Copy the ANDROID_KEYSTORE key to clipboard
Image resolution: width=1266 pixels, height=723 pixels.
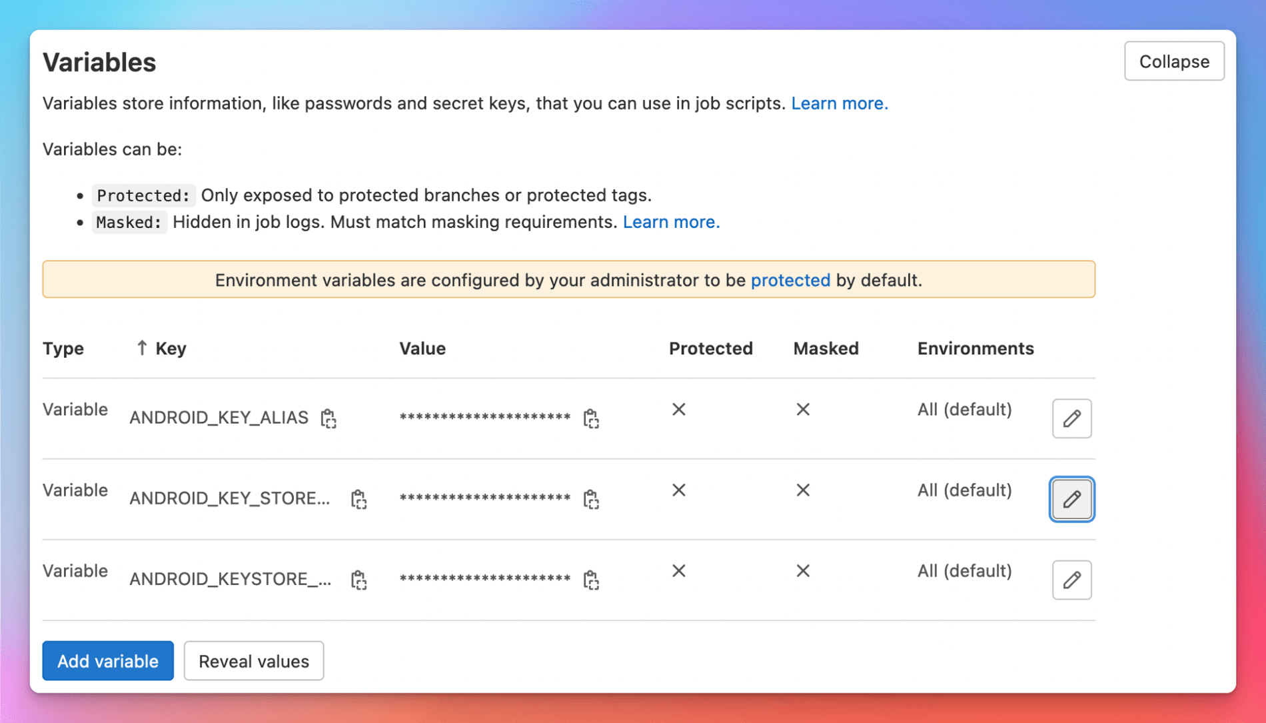[358, 580]
